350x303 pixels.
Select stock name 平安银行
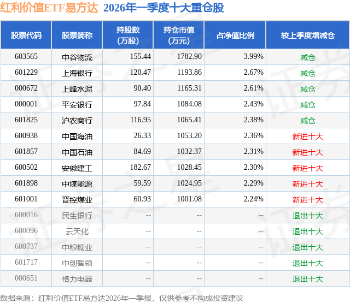click(77, 105)
